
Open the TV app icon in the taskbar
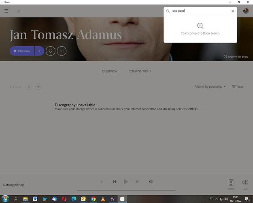click(113, 199)
